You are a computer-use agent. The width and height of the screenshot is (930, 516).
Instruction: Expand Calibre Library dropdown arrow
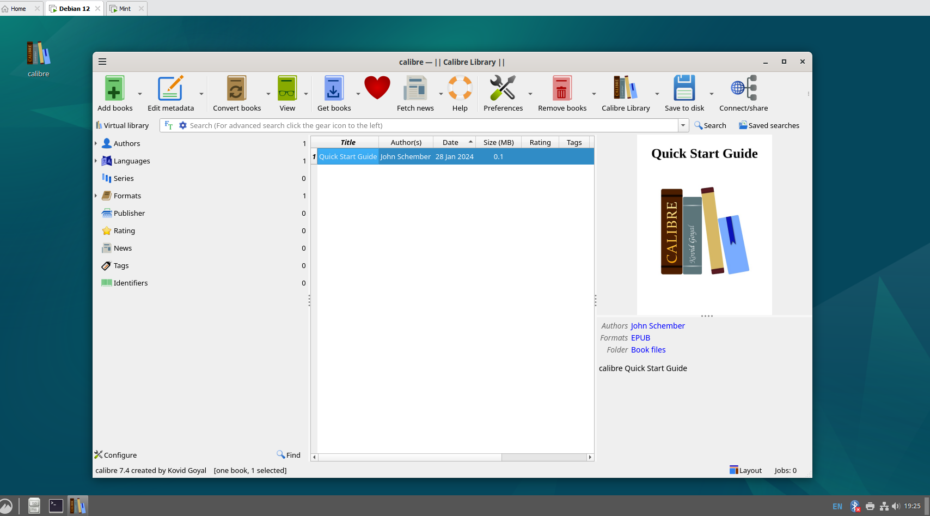coord(657,94)
